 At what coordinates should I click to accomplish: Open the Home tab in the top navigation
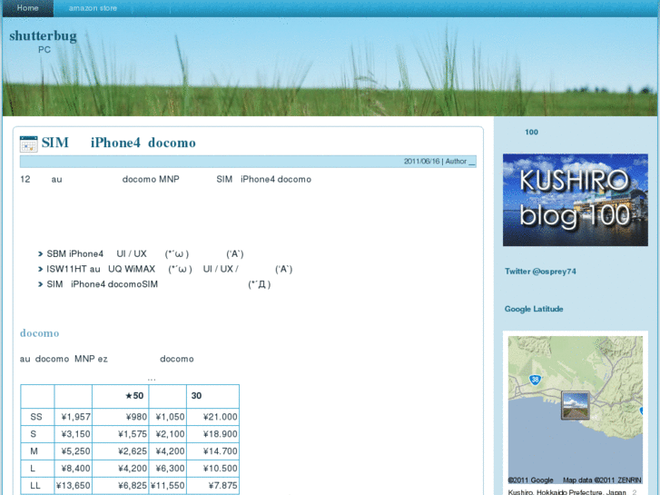click(x=28, y=8)
